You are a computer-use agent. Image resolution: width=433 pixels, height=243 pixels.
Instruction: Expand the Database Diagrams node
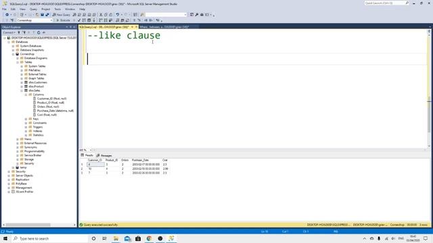pyautogui.click(x=18, y=58)
